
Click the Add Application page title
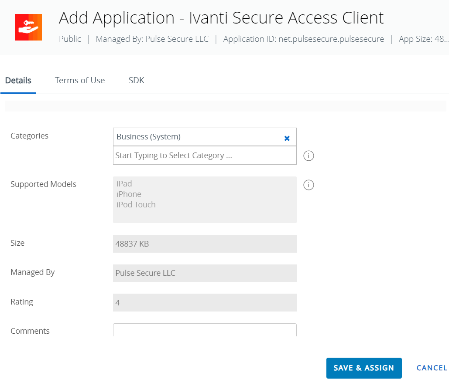click(x=221, y=18)
